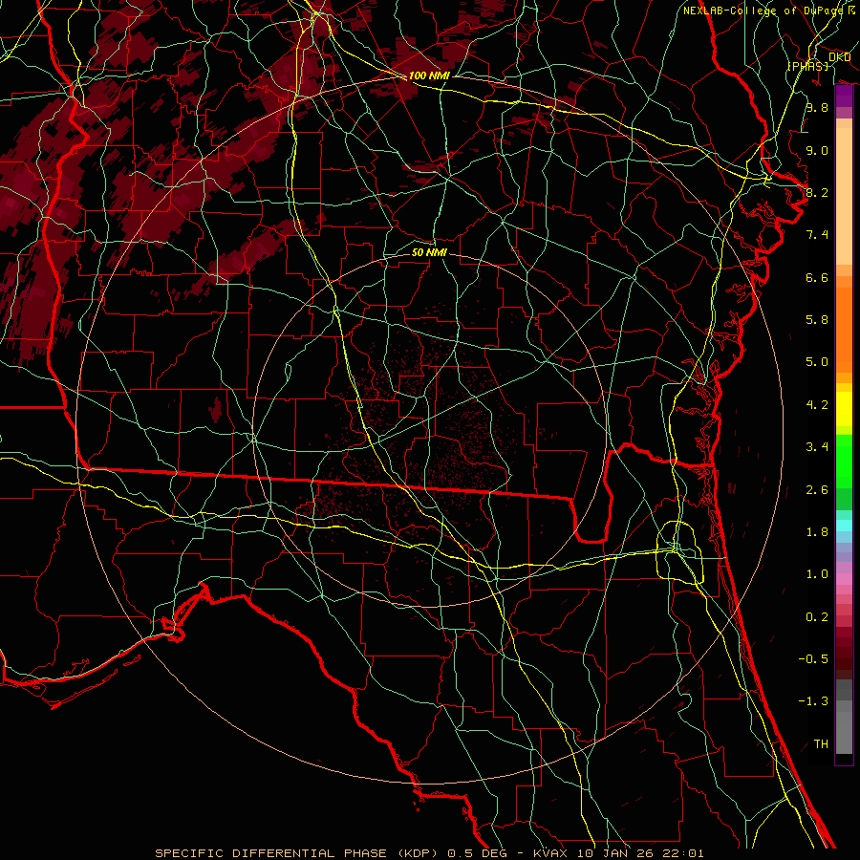Pick the yellow swatch beside 4.2
The image size is (860, 860).
click(844, 406)
